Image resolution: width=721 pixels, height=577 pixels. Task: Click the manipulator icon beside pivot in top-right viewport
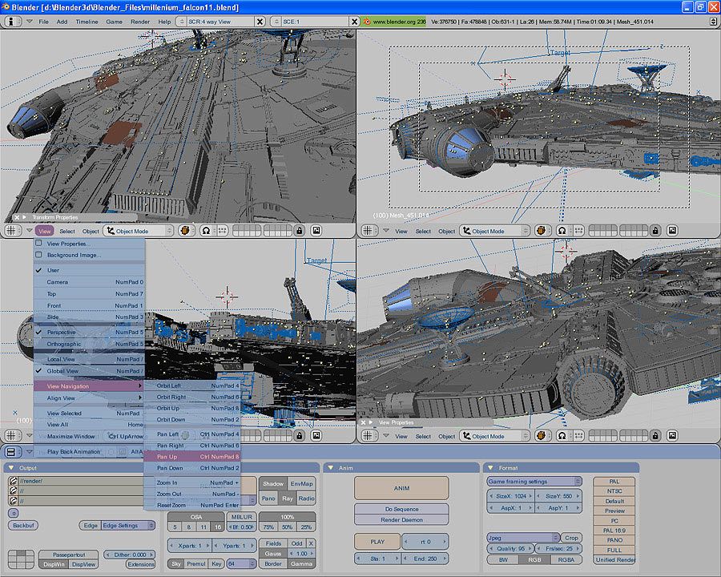point(578,231)
